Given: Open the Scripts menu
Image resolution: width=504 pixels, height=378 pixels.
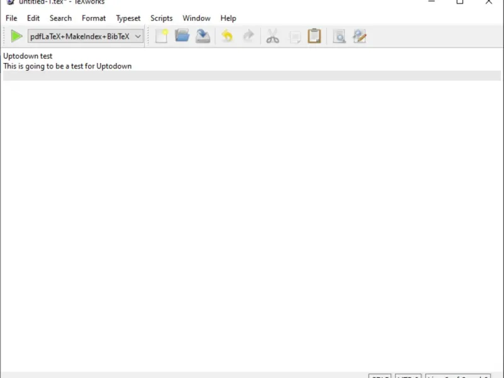Looking at the screenshot, I should pyautogui.click(x=161, y=18).
